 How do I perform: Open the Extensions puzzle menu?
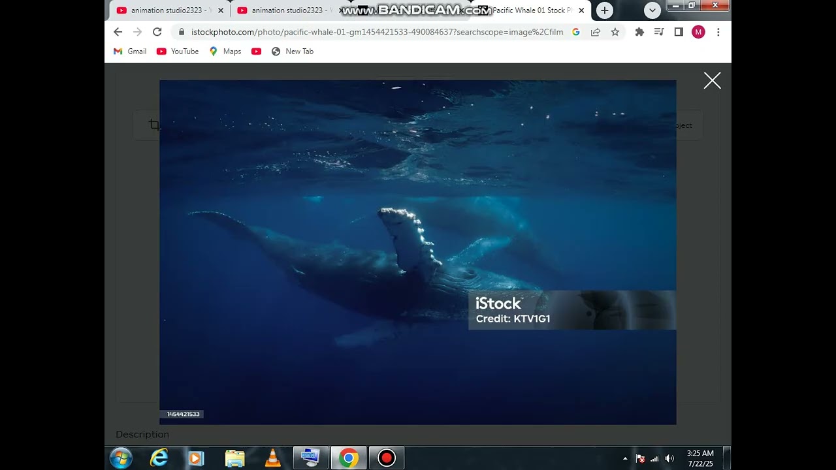(639, 31)
